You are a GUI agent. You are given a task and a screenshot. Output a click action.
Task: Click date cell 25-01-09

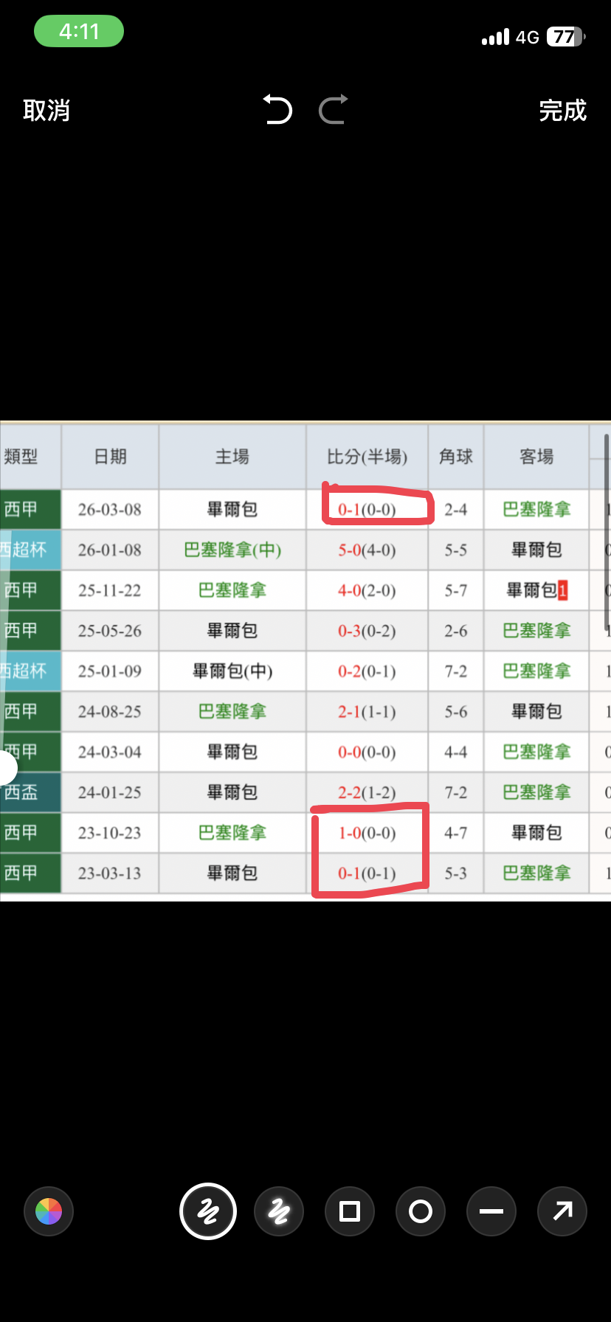point(109,672)
